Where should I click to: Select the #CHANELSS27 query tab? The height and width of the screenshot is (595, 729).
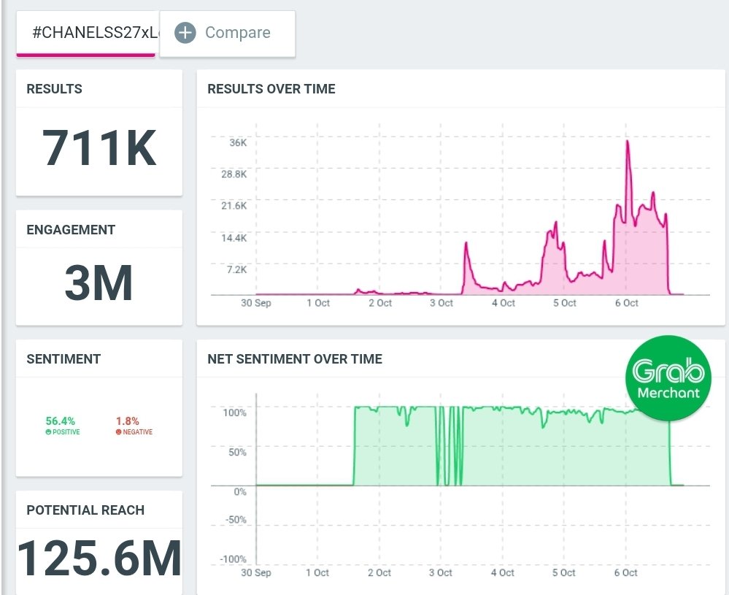(x=88, y=33)
